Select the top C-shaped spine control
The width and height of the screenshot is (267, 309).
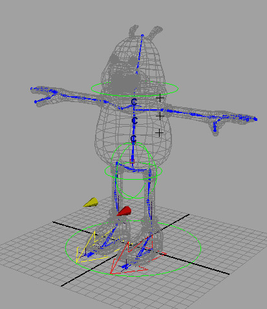[134, 101]
